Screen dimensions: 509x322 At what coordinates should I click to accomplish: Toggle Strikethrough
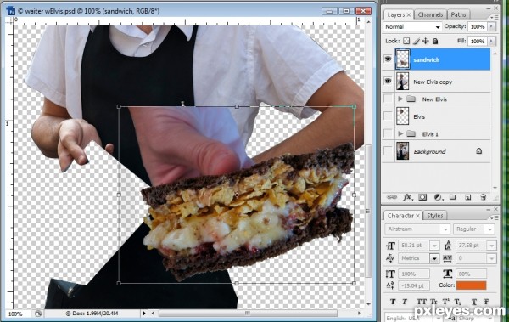(486, 302)
